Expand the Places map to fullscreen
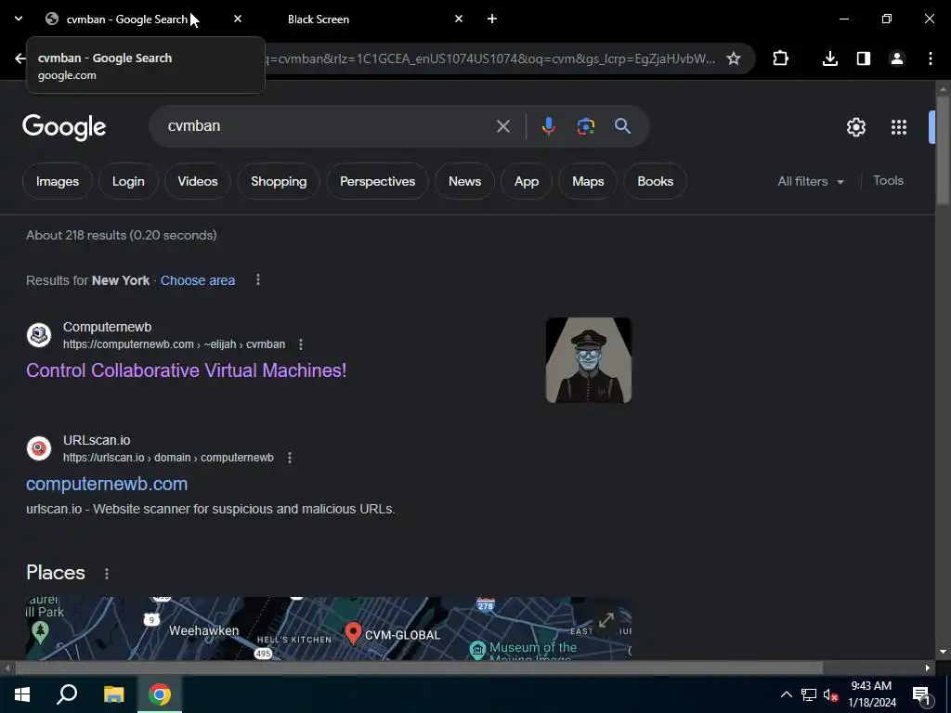The width and height of the screenshot is (951, 713). (x=606, y=620)
